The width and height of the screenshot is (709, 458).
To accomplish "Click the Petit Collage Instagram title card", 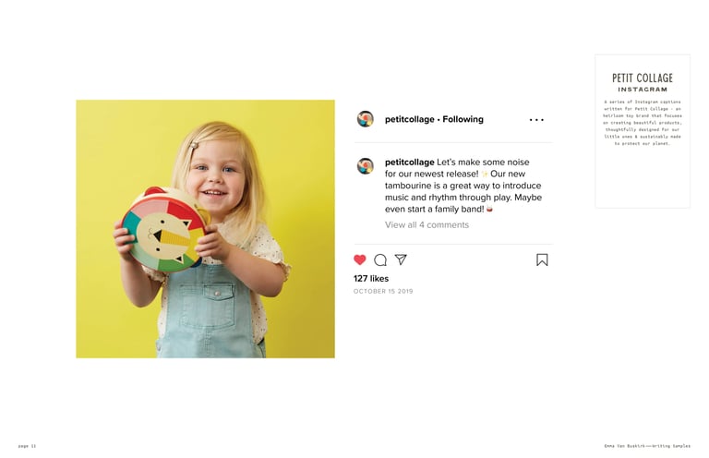I will click(x=643, y=131).
